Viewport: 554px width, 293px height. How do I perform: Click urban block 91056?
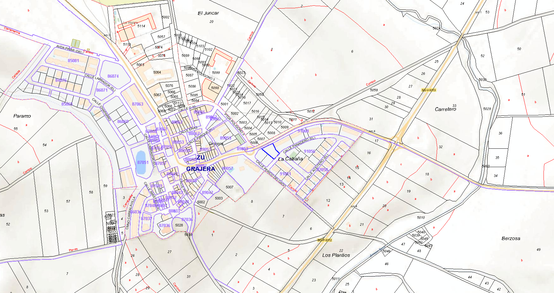pyautogui.click(x=309, y=152)
